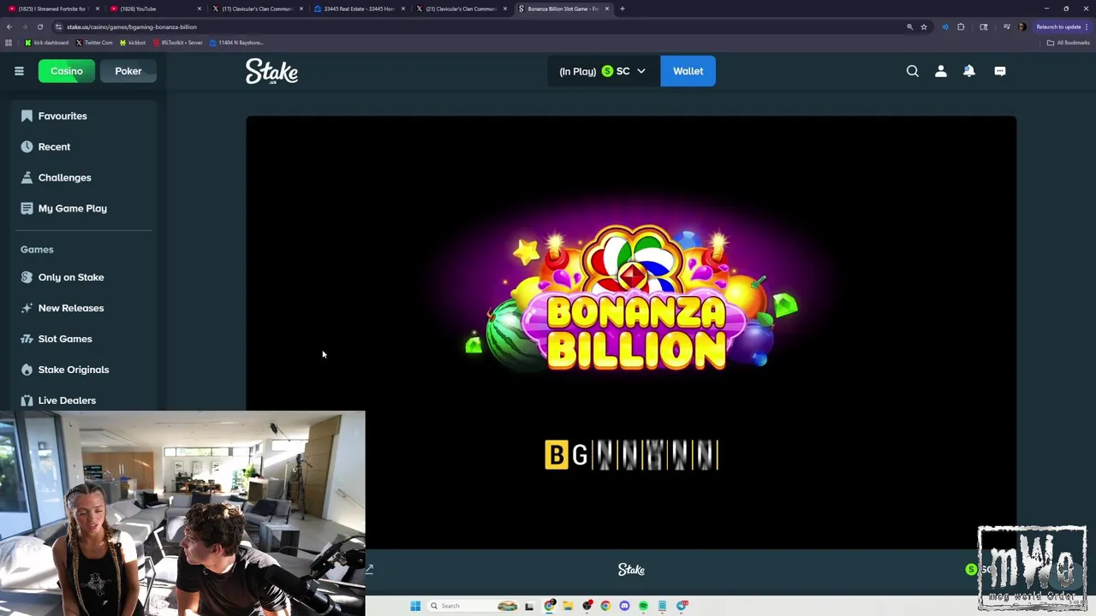Open the browser extensions puzzle icon
1096x616 pixels.
point(961,27)
